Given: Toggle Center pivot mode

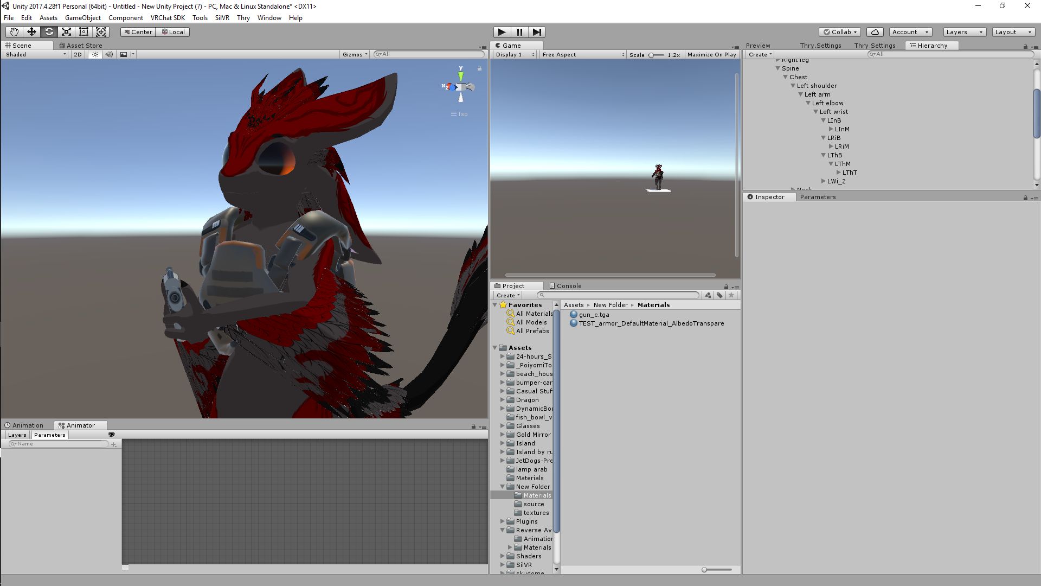Looking at the screenshot, I should click(138, 32).
